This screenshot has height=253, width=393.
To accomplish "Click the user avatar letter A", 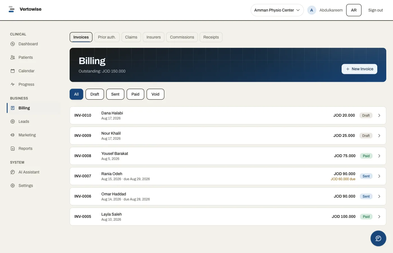I will [312, 10].
